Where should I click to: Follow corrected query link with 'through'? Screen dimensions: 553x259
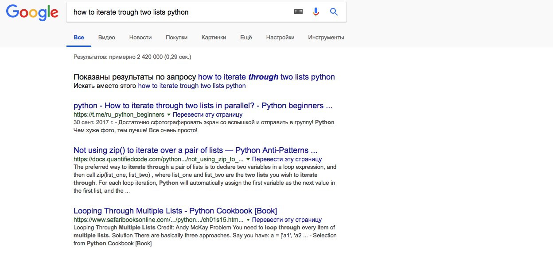coord(266,77)
